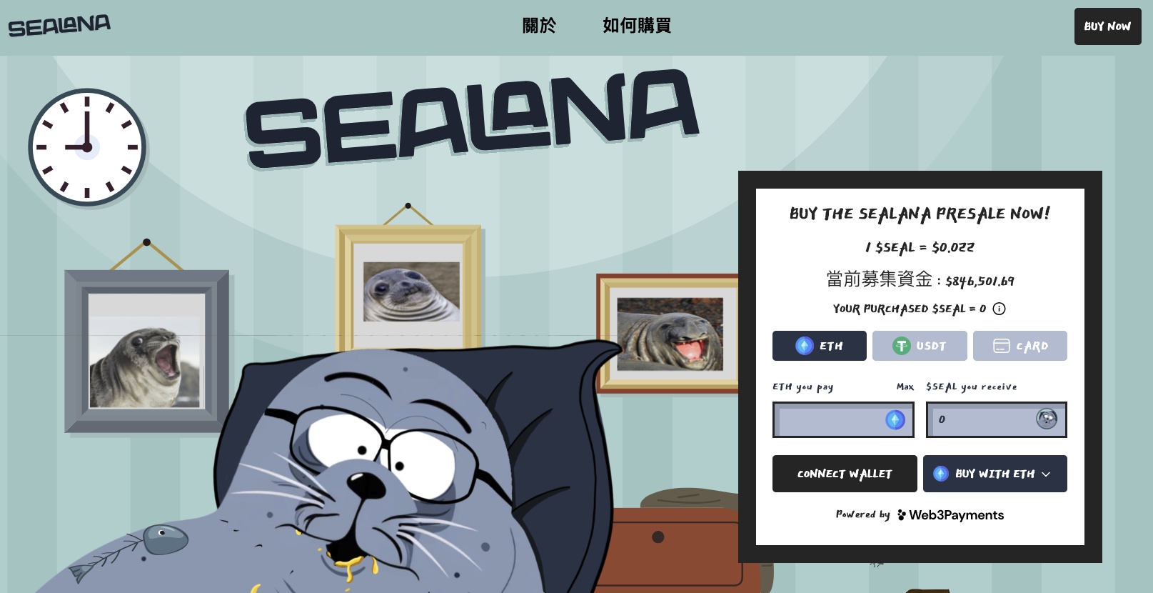
Task: Click the Sealana logo in the header
Action: [x=59, y=26]
